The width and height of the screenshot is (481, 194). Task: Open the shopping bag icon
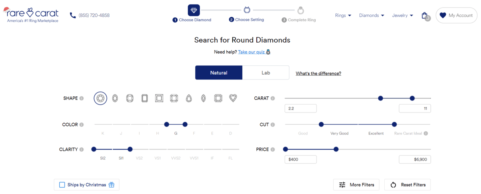[424, 15]
